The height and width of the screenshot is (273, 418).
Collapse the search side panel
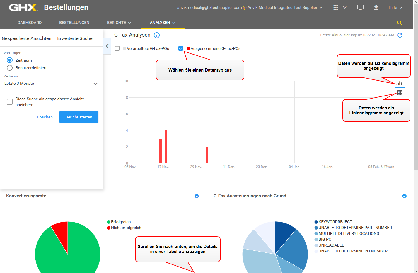(x=107, y=46)
